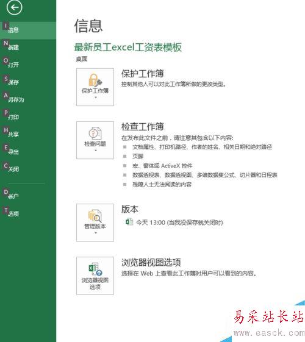Click the 桌面 location text
305x342 pixels.
(x=82, y=59)
